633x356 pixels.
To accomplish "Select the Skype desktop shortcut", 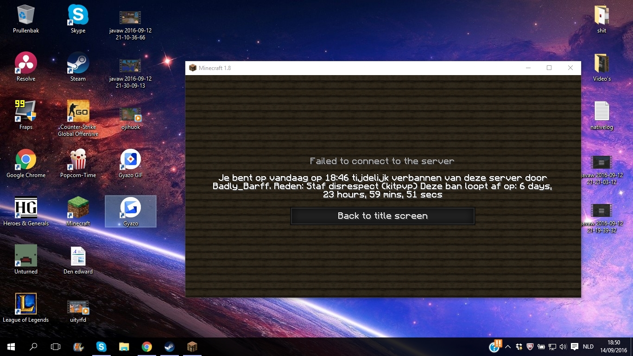I will (x=78, y=19).
